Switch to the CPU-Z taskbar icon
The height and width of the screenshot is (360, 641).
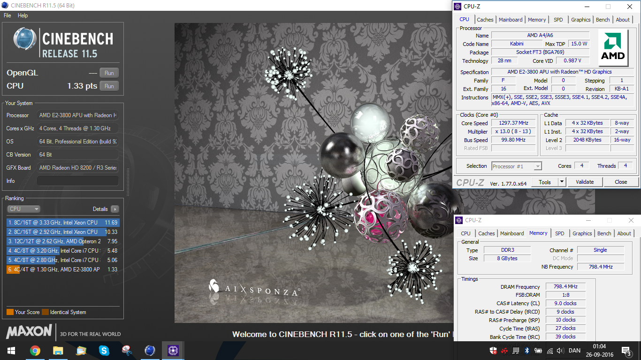(173, 350)
